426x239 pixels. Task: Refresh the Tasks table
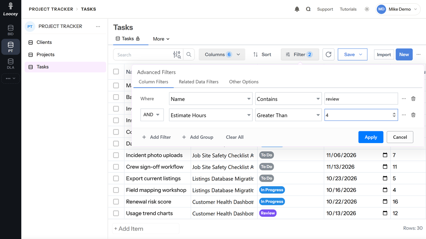[328, 55]
